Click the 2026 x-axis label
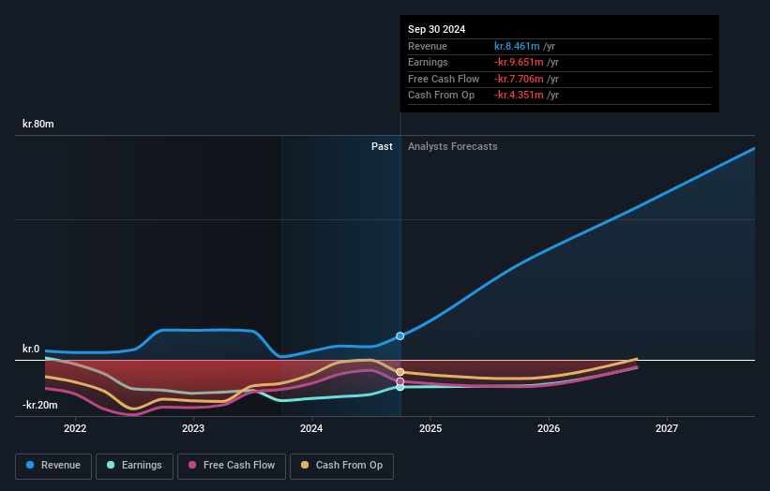 549,429
